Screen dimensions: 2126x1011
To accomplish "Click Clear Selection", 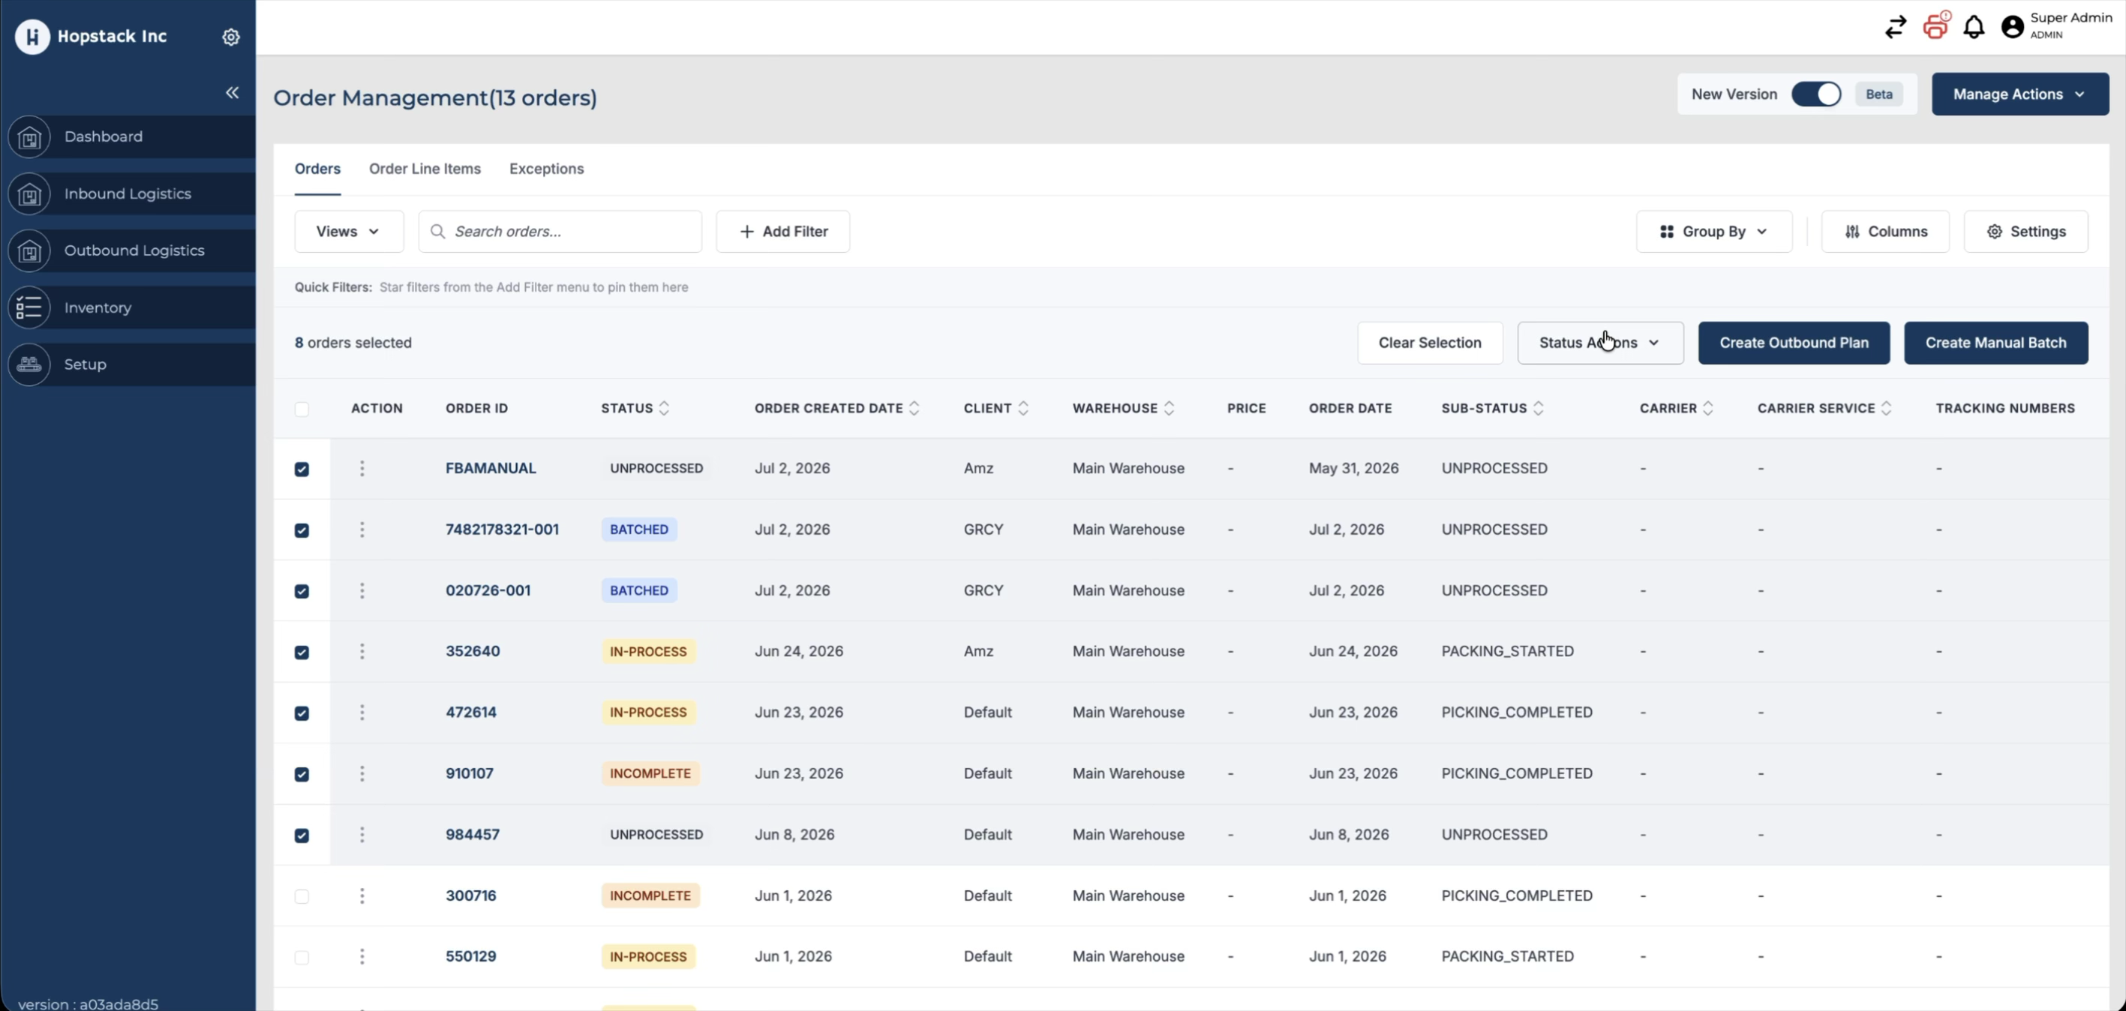I will [1429, 343].
